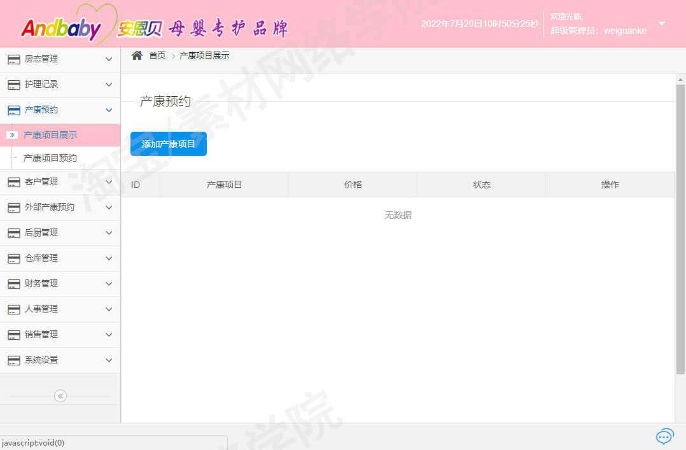Screen dimensions: 686x450
Task: Open the 销售管理 menu
Action: [x=60, y=334]
